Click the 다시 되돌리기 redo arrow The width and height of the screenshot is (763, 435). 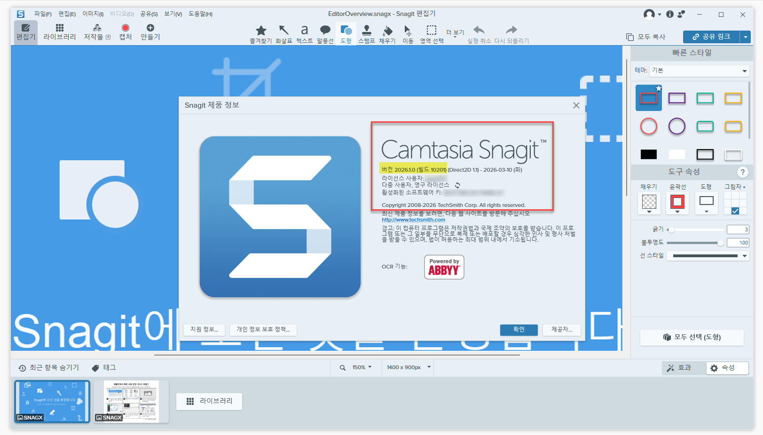[x=511, y=34]
